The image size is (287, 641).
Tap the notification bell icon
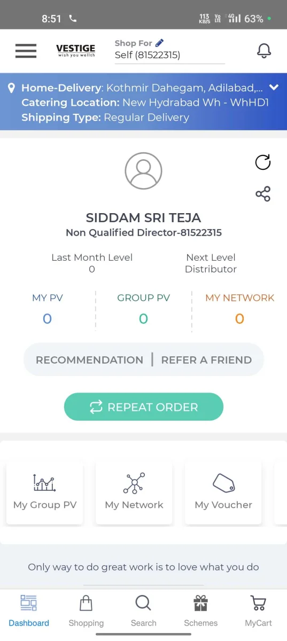point(264,51)
